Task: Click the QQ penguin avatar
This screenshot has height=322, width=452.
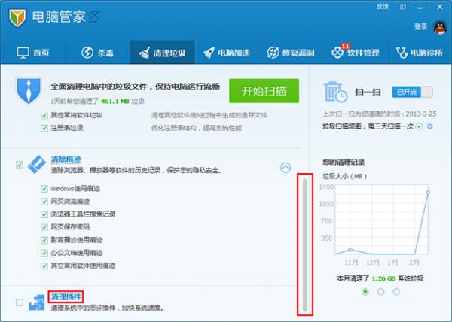Action: coord(439,28)
